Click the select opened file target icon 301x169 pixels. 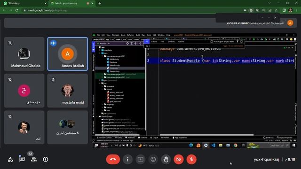click(127, 44)
